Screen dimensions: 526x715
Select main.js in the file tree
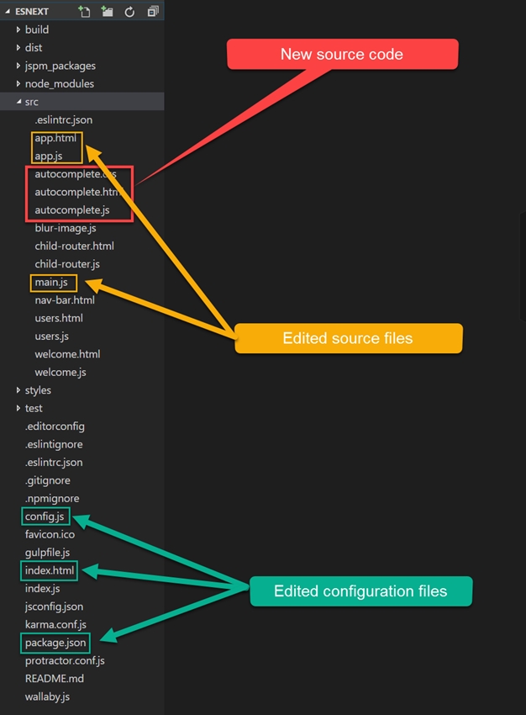51,282
